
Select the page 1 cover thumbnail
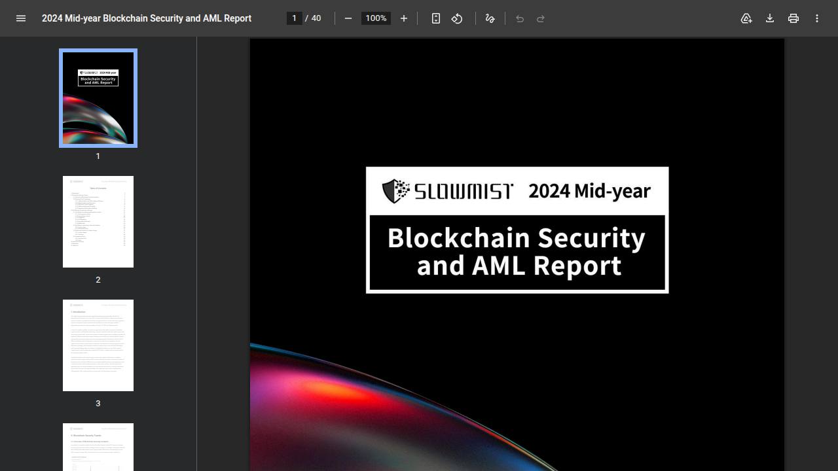pyautogui.click(x=98, y=98)
